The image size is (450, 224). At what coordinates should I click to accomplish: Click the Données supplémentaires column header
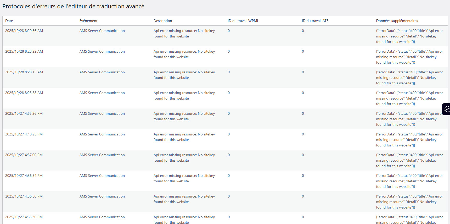tap(397, 21)
